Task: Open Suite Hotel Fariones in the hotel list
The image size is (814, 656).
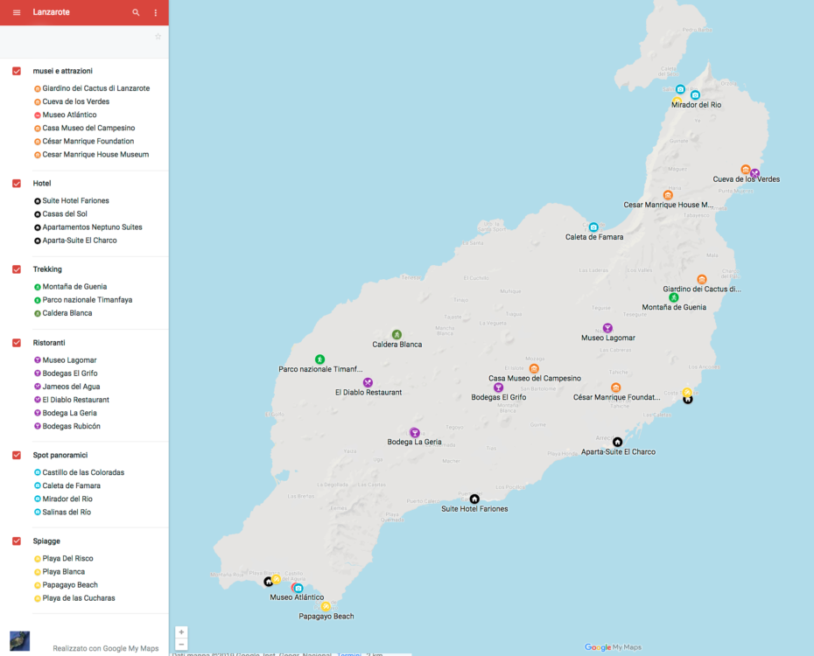Action: point(76,200)
